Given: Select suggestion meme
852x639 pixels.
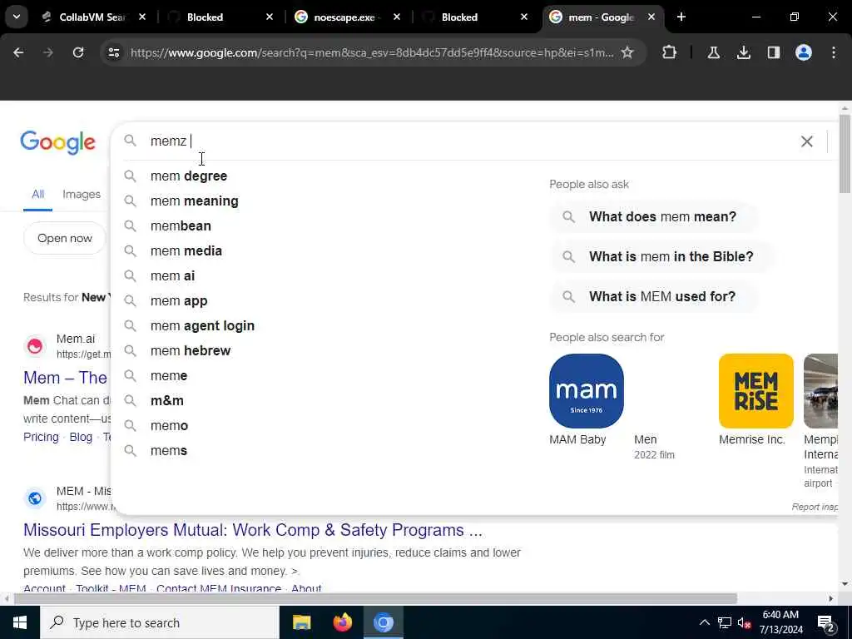Looking at the screenshot, I should tap(168, 376).
